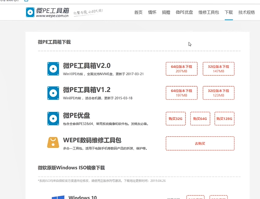Download V1.2 64位版本 197MB
The width and height of the screenshot is (260, 199).
182,93
